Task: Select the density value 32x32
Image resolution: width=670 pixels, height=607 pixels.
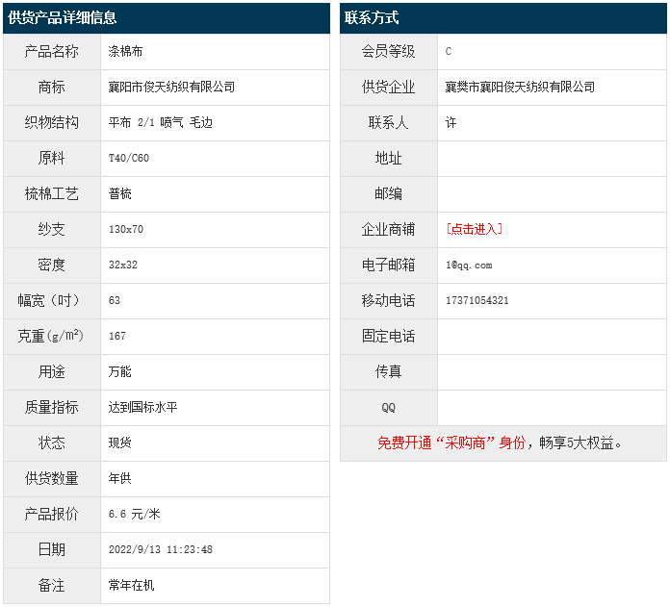Action: tap(123, 265)
